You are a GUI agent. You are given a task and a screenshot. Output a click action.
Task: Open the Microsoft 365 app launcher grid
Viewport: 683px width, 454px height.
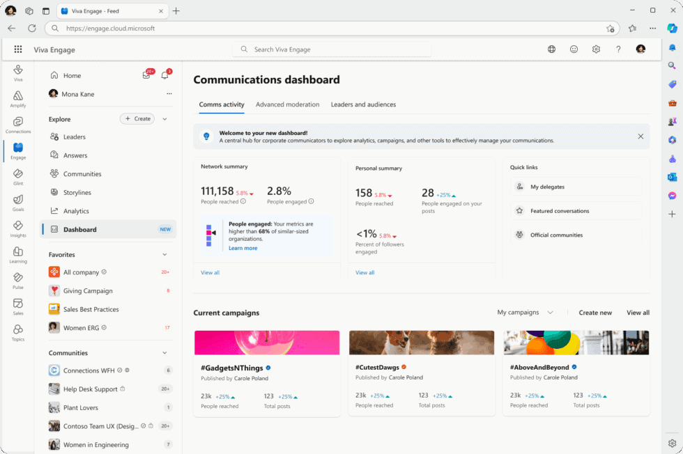tap(18, 49)
